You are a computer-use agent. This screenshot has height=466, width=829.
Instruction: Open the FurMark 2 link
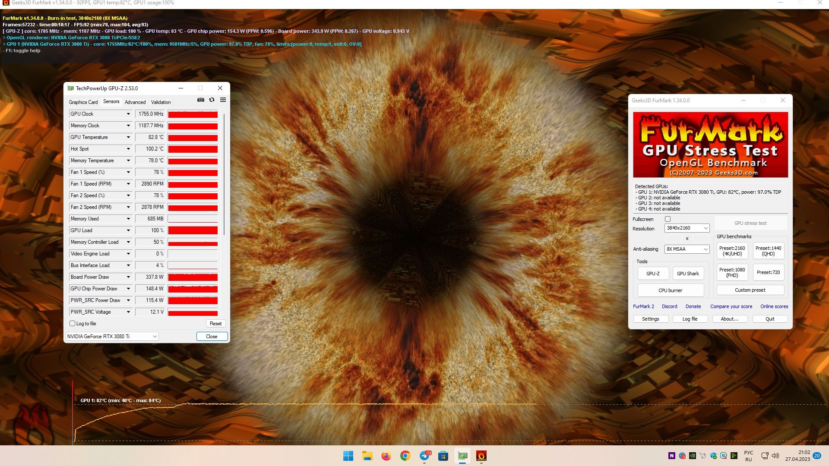[643, 306]
